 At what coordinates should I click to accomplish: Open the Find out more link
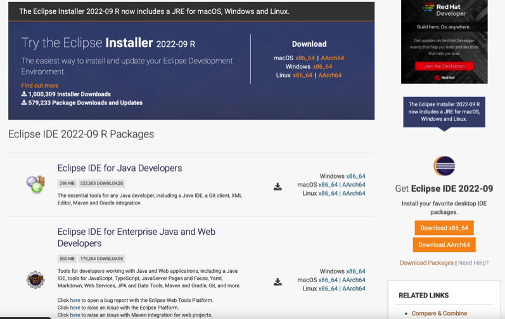[40, 85]
